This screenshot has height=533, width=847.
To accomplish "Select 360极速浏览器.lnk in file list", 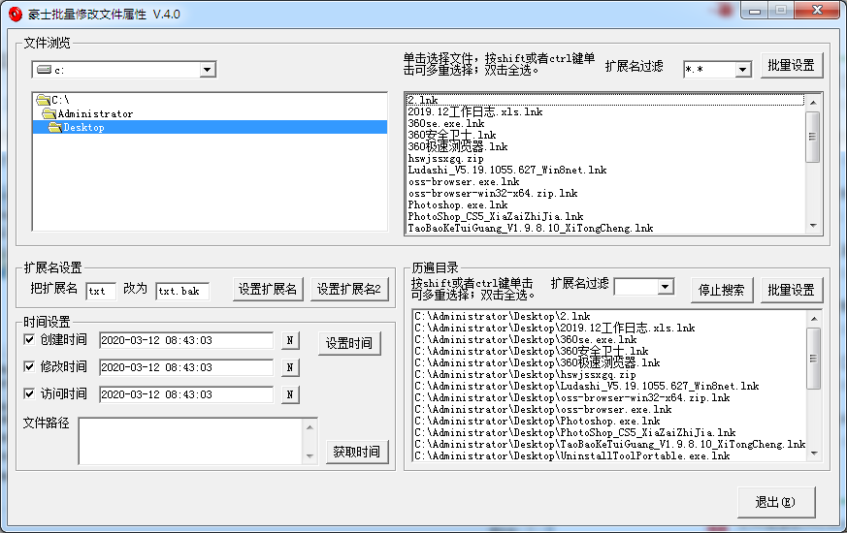I will (x=605, y=146).
